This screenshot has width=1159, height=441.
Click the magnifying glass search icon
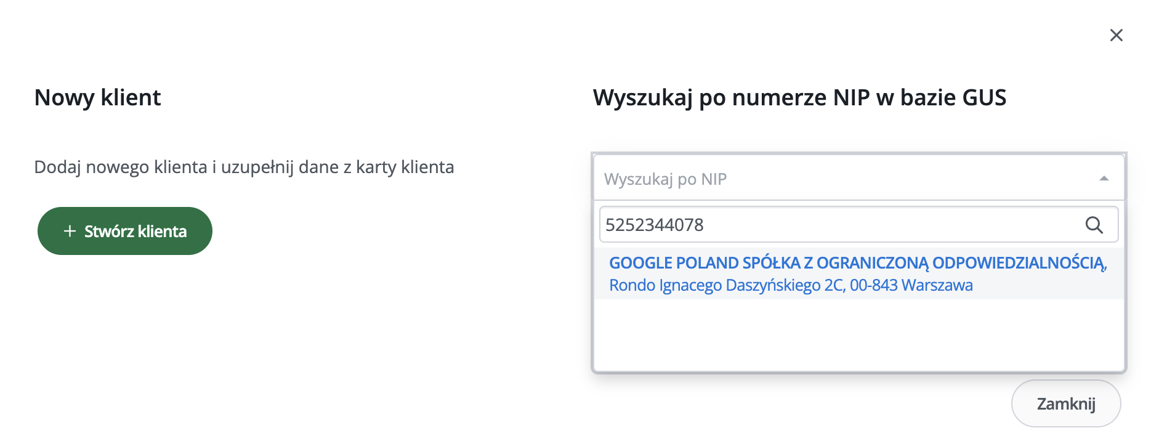[1094, 225]
